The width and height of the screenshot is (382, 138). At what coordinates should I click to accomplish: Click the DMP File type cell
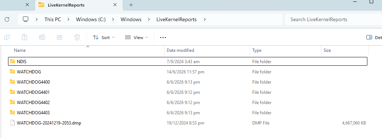(x=261, y=123)
